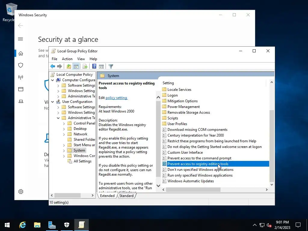Click the muted speaker tray icon
The height and width of the screenshot is (231, 308).
coord(269,225)
